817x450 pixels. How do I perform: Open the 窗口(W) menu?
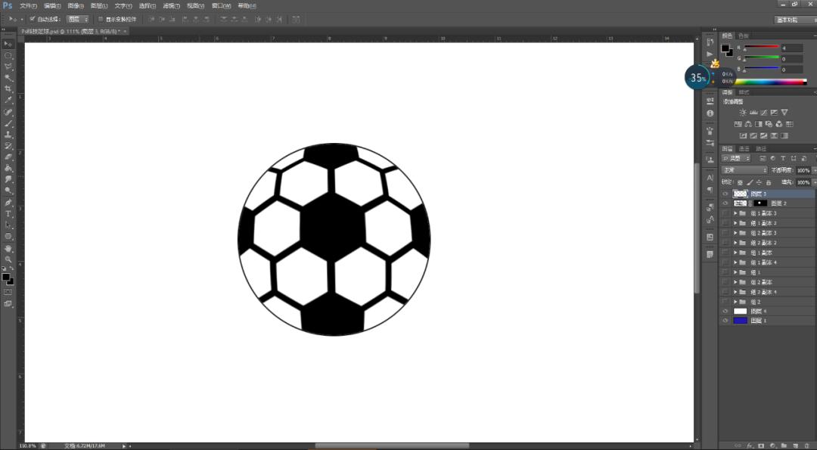pos(222,6)
